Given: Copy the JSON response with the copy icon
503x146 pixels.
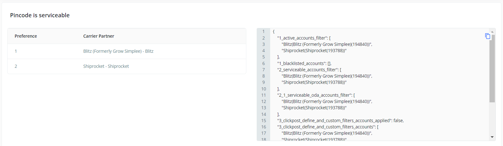Looking at the screenshot, I should [x=487, y=36].
